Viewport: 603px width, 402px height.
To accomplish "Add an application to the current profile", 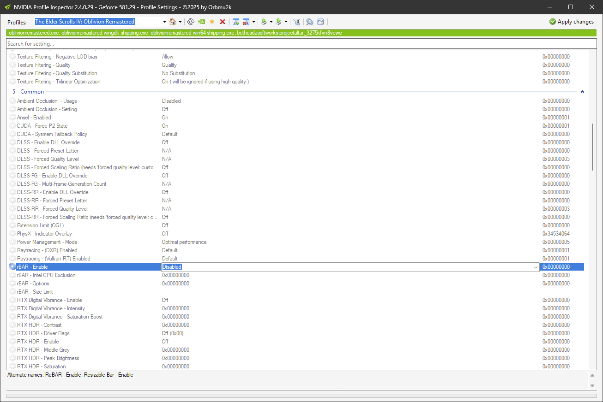I will (236, 22).
